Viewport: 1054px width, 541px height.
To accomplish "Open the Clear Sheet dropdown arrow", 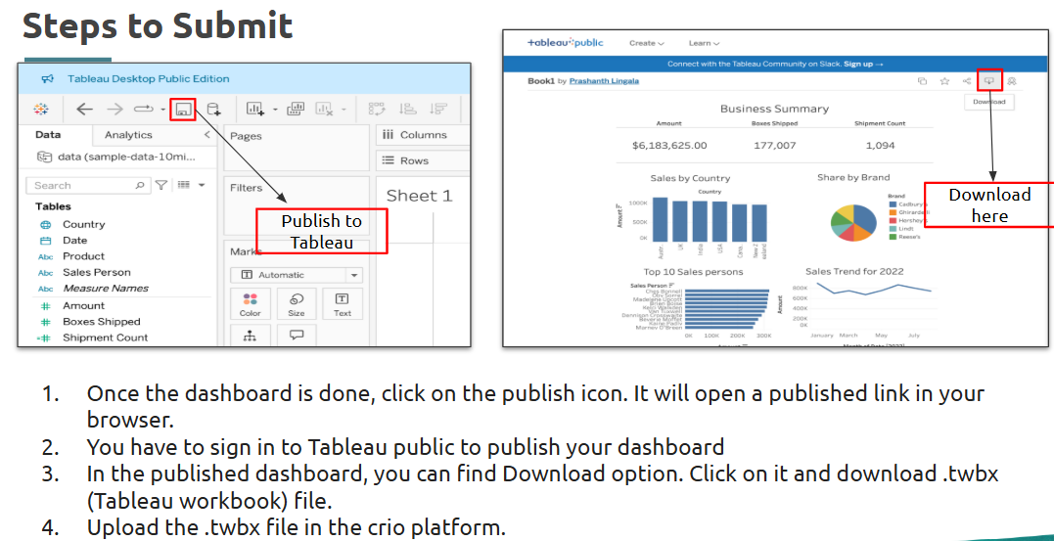I will [x=344, y=110].
